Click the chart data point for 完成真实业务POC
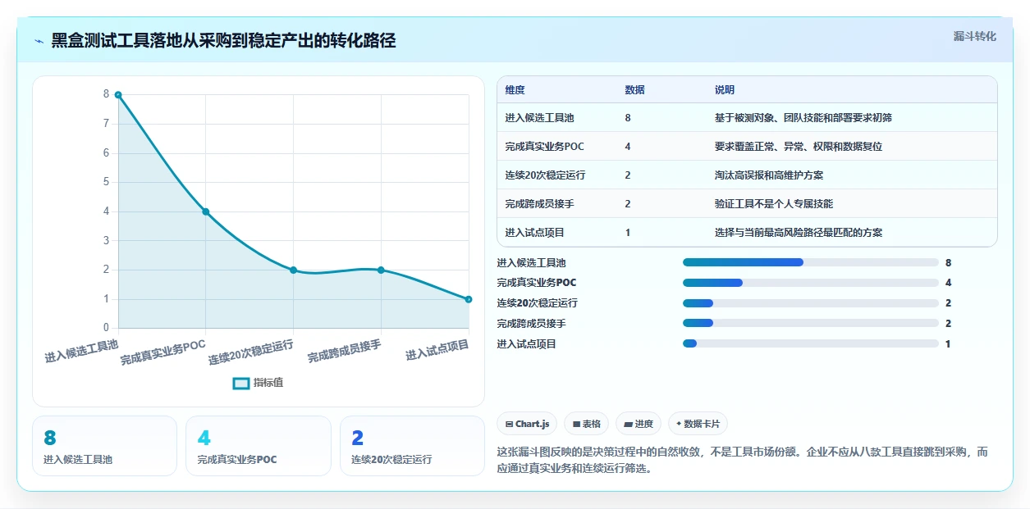Image resolution: width=1030 pixels, height=509 pixels. (206, 211)
